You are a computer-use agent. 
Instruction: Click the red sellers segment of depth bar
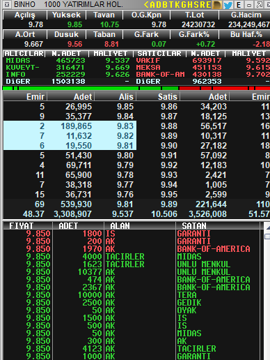(x=225, y=88)
